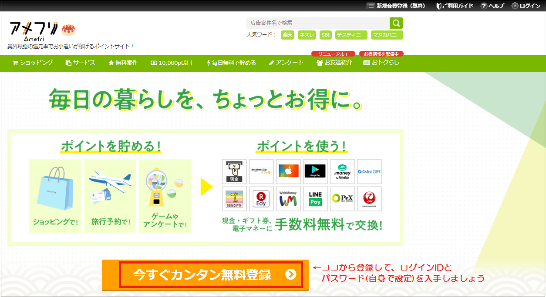Click the ポイントを使う! heading

[303, 146]
